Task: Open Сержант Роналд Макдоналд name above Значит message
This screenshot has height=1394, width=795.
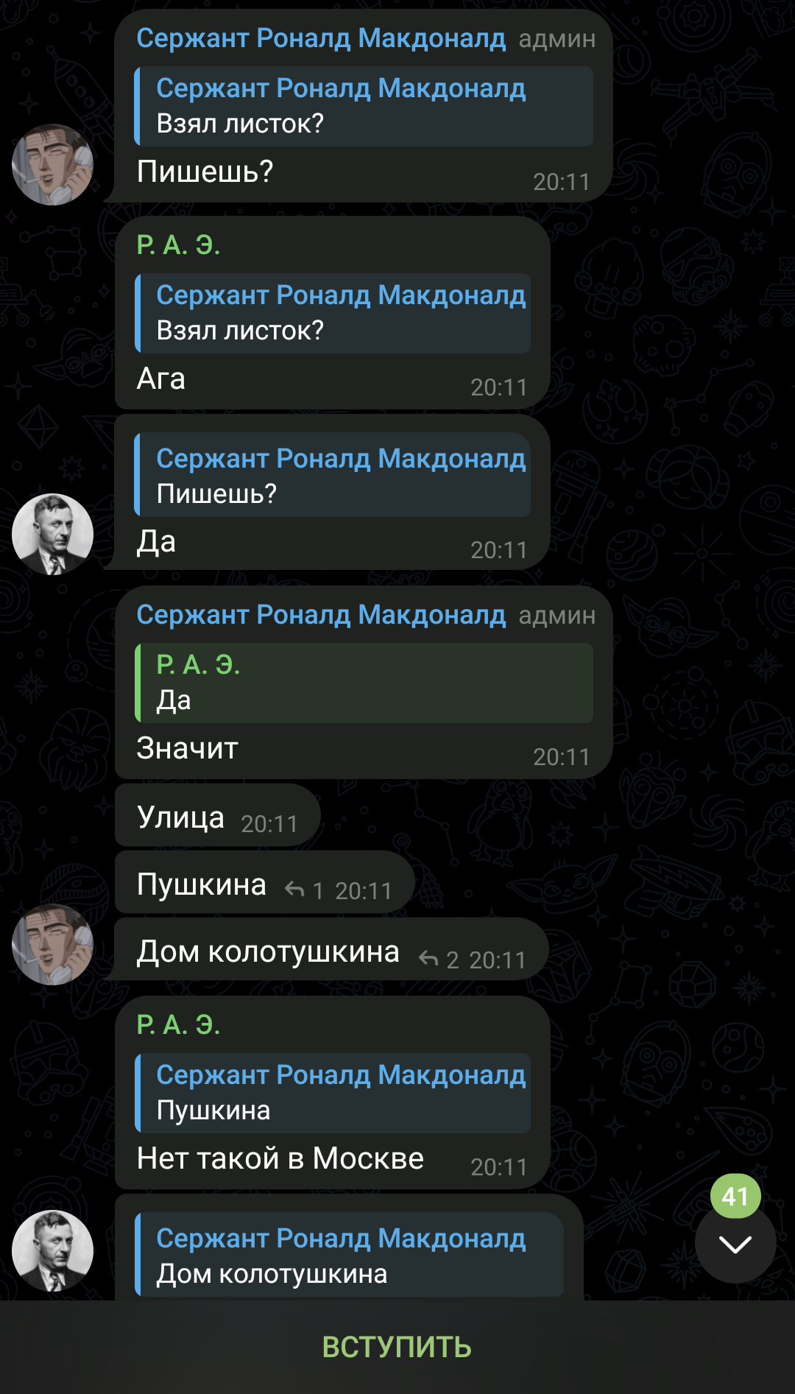Action: (321, 615)
